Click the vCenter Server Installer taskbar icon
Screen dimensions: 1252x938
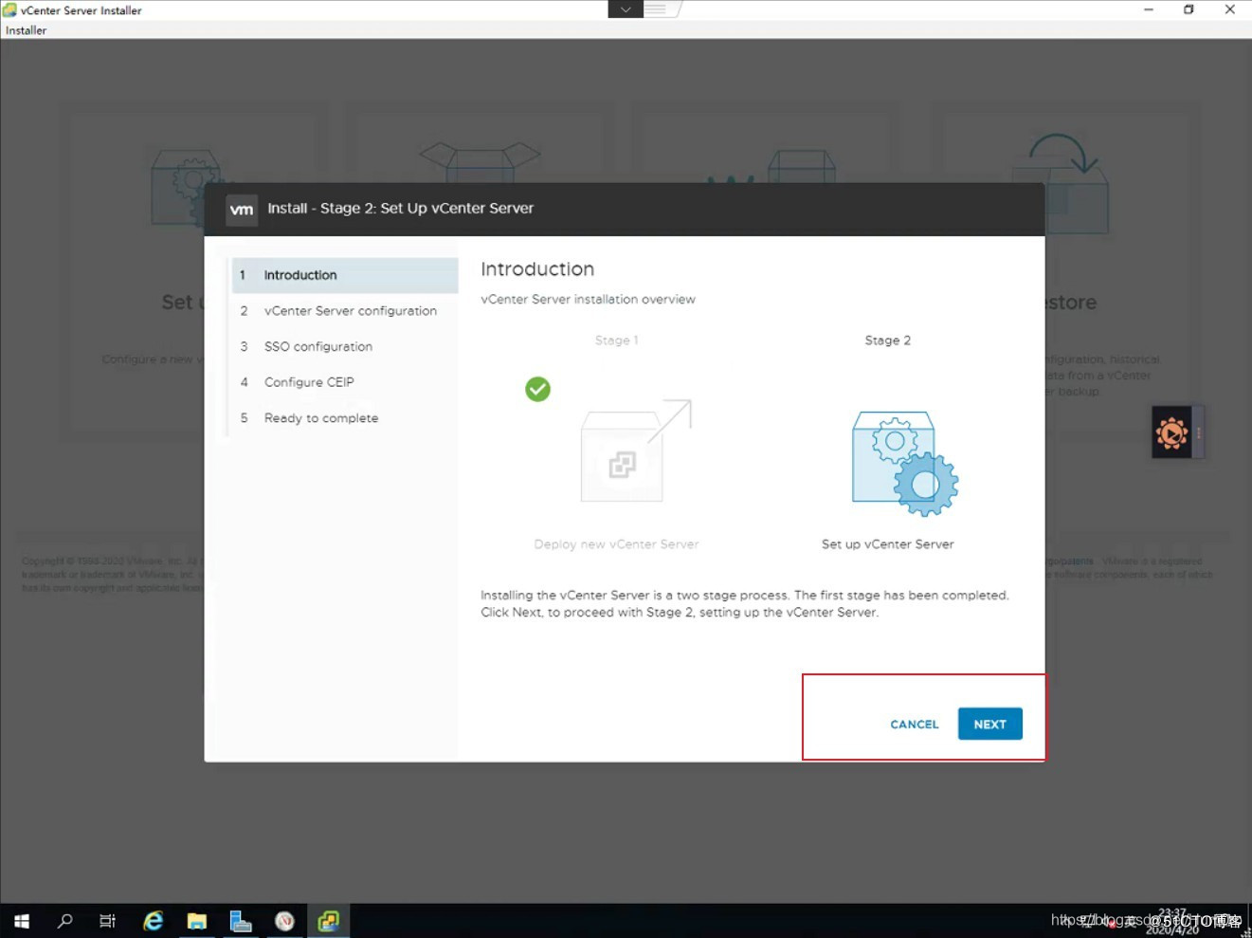(x=329, y=921)
